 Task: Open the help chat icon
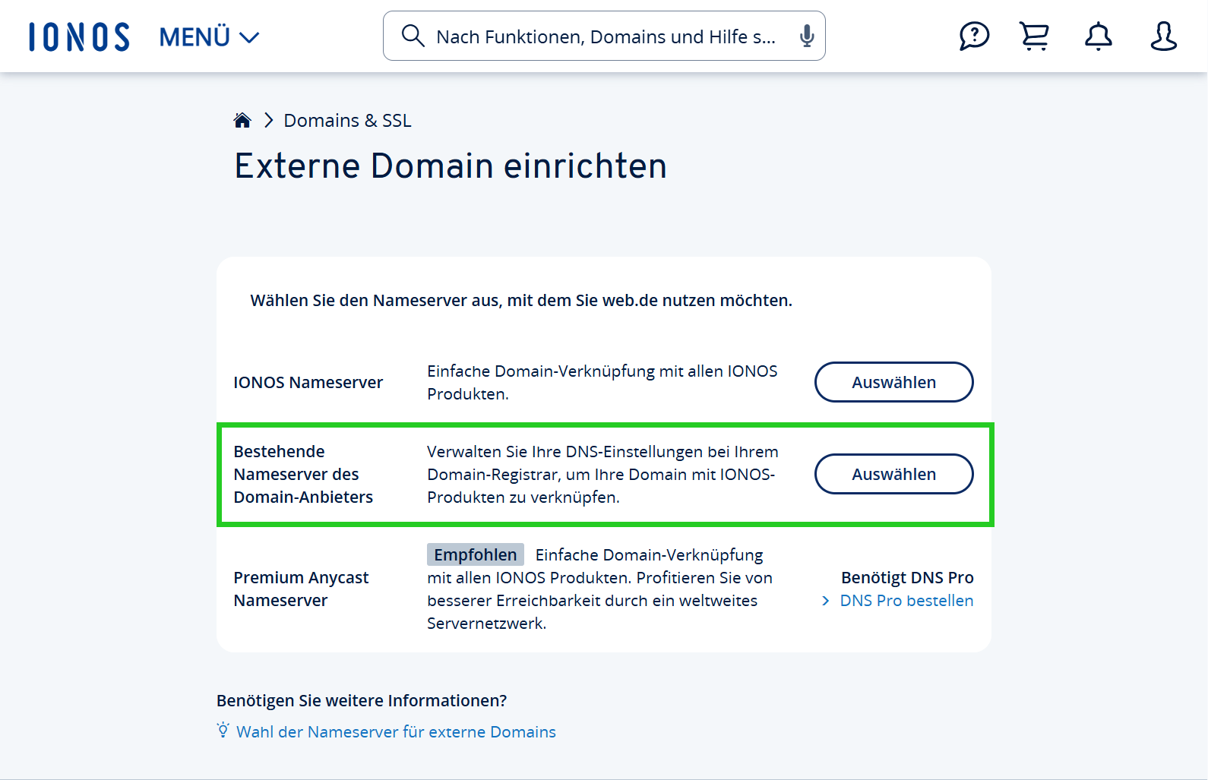coord(974,36)
